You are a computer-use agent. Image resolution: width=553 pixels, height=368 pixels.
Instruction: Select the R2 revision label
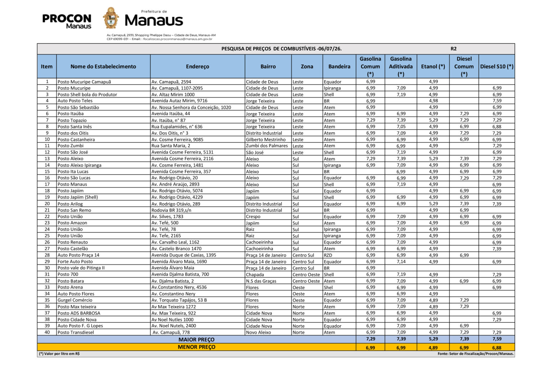(x=454, y=49)
